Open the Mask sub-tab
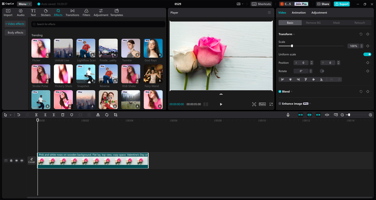This screenshot has height=200, width=376. [x=336, y=23]
